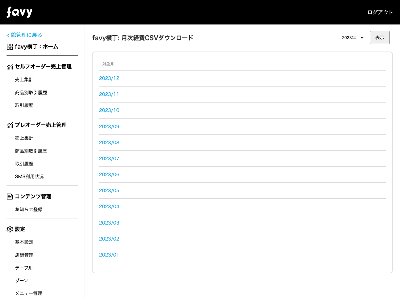
Task: Download CSV for 2023/05
Action: click(x=109, y=191)
